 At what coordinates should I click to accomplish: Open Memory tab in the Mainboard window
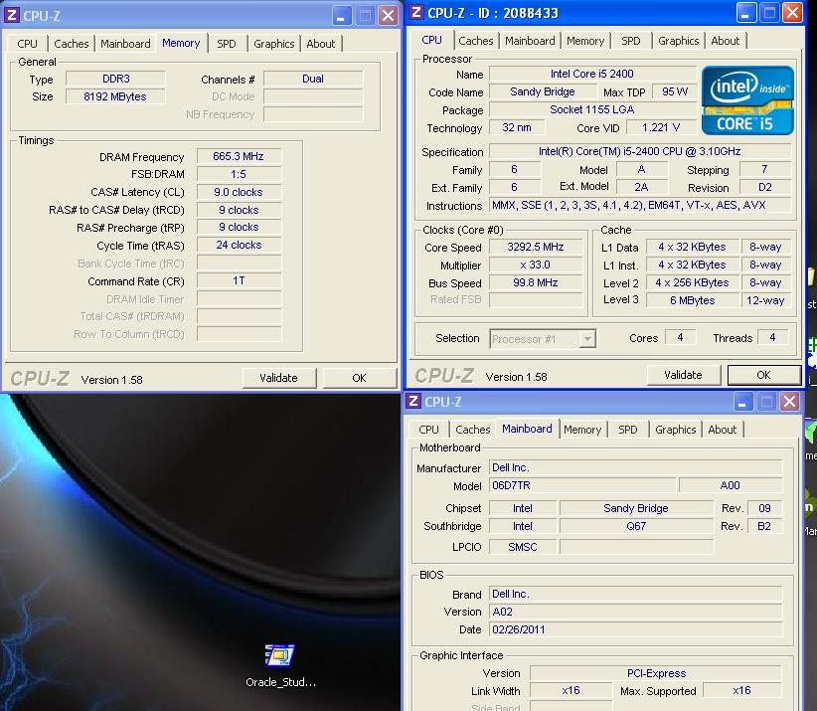[582, 430]
